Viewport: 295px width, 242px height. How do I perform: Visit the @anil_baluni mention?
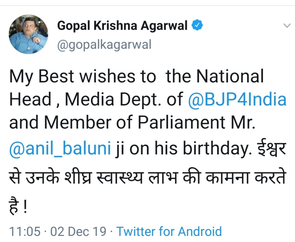[60, 149]
